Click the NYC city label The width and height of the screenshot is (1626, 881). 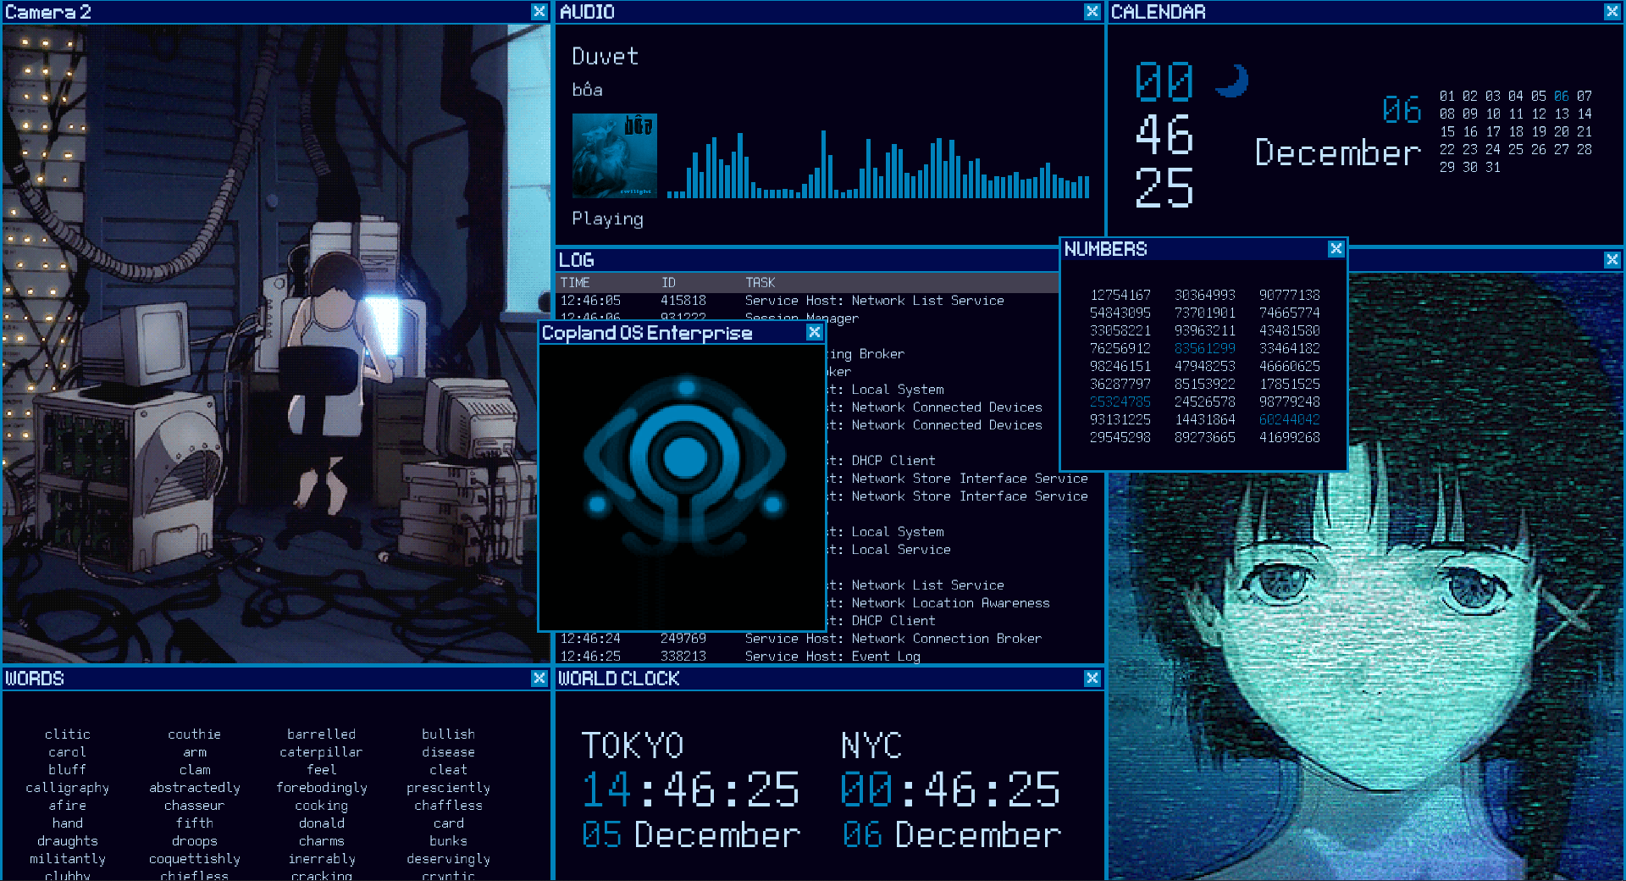click(871, 745)
